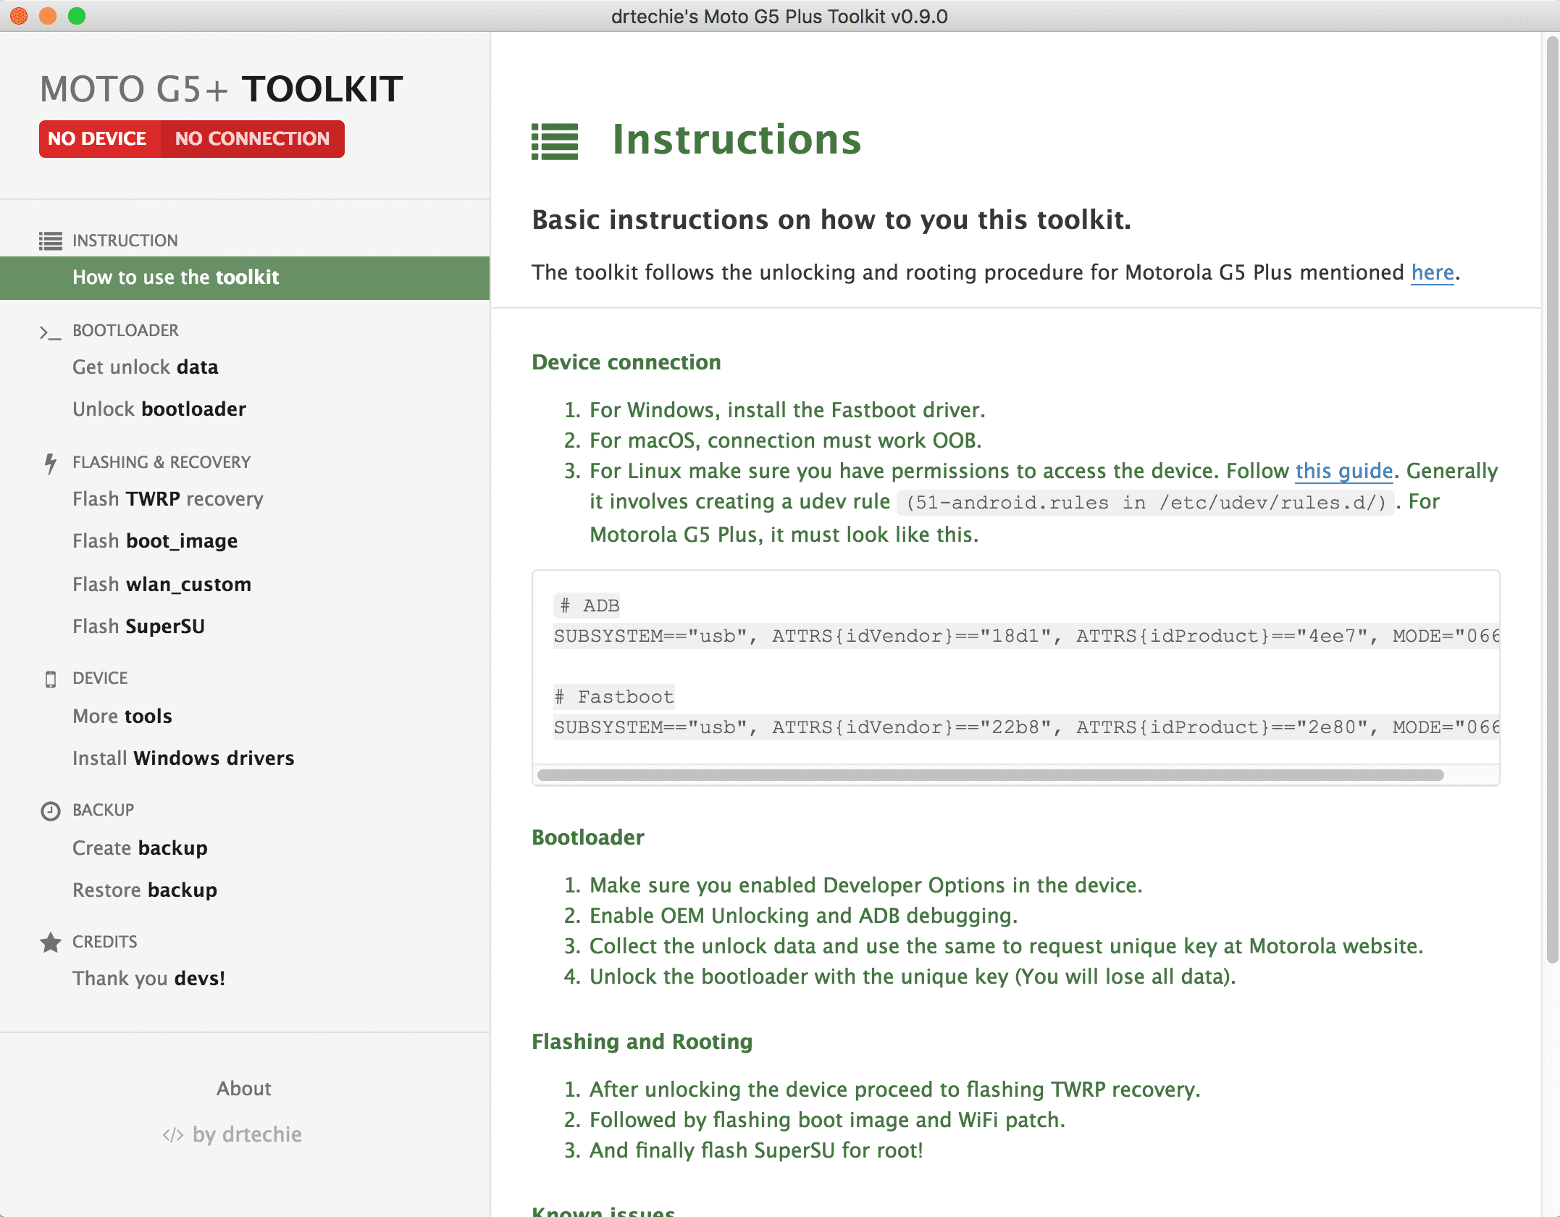
Task: Click the 'Collect the unlock data' step
Action: [1007, 946]
